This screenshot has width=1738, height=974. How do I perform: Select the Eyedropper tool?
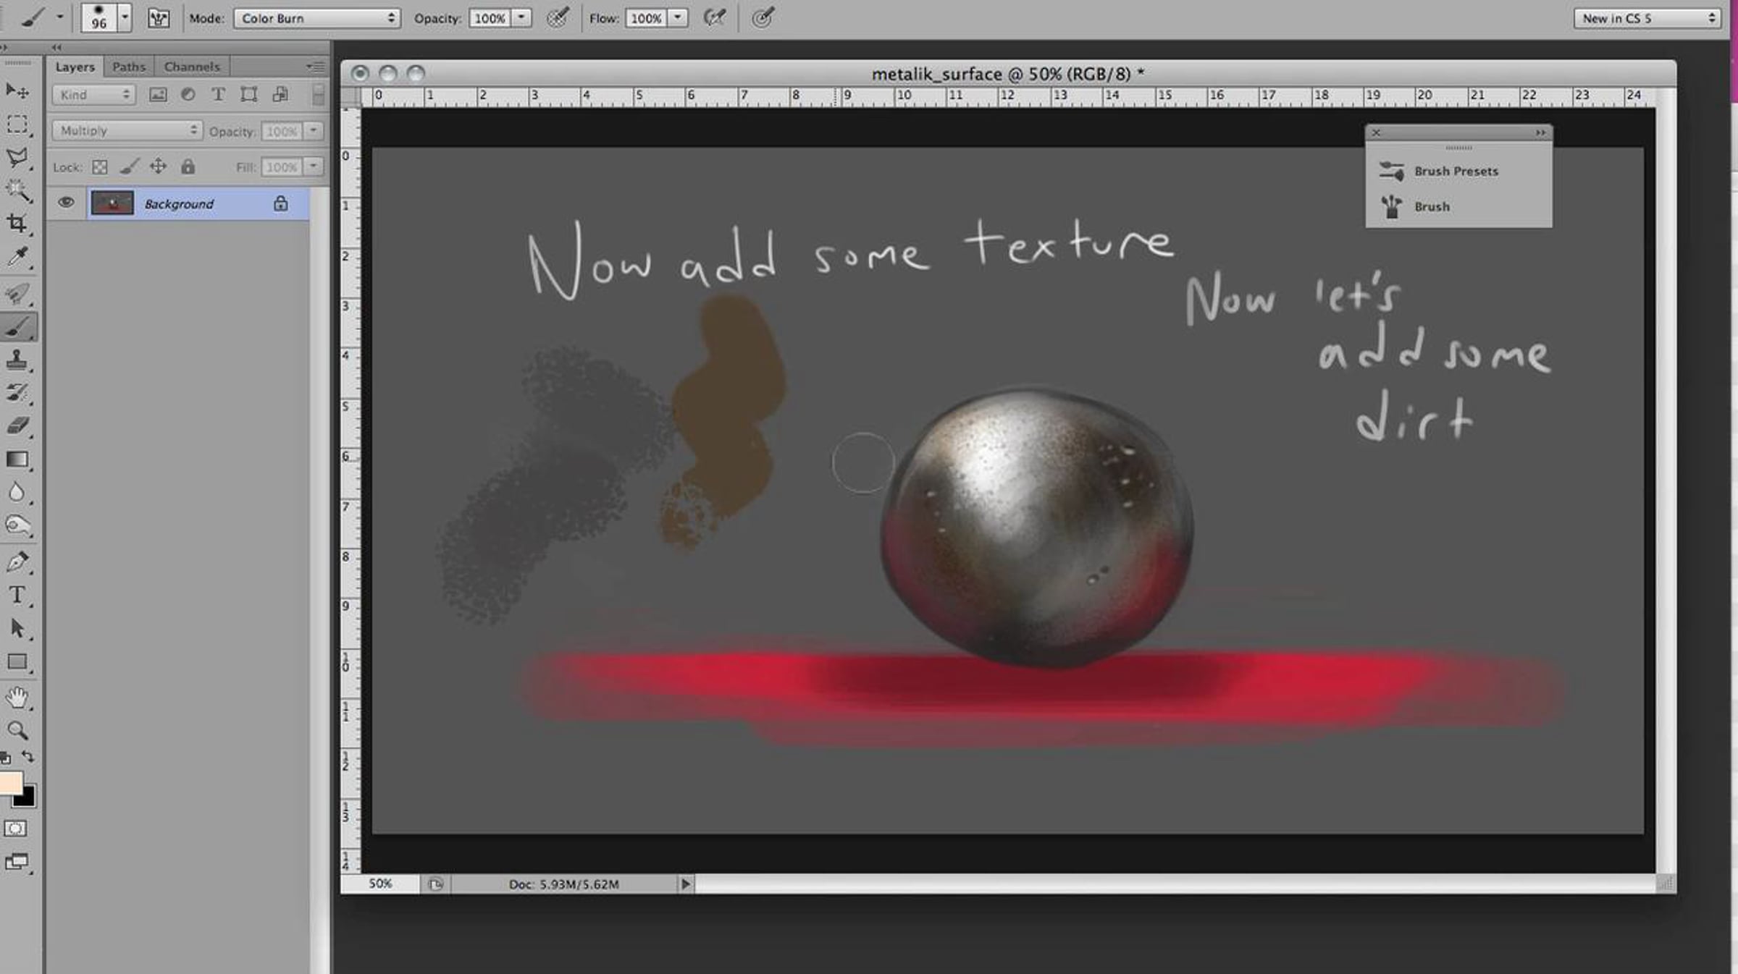(17, 256)
